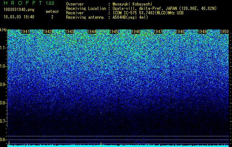Click the 1.1 frequency axis label
Screen dimensions: 232x147
(3, 48)
